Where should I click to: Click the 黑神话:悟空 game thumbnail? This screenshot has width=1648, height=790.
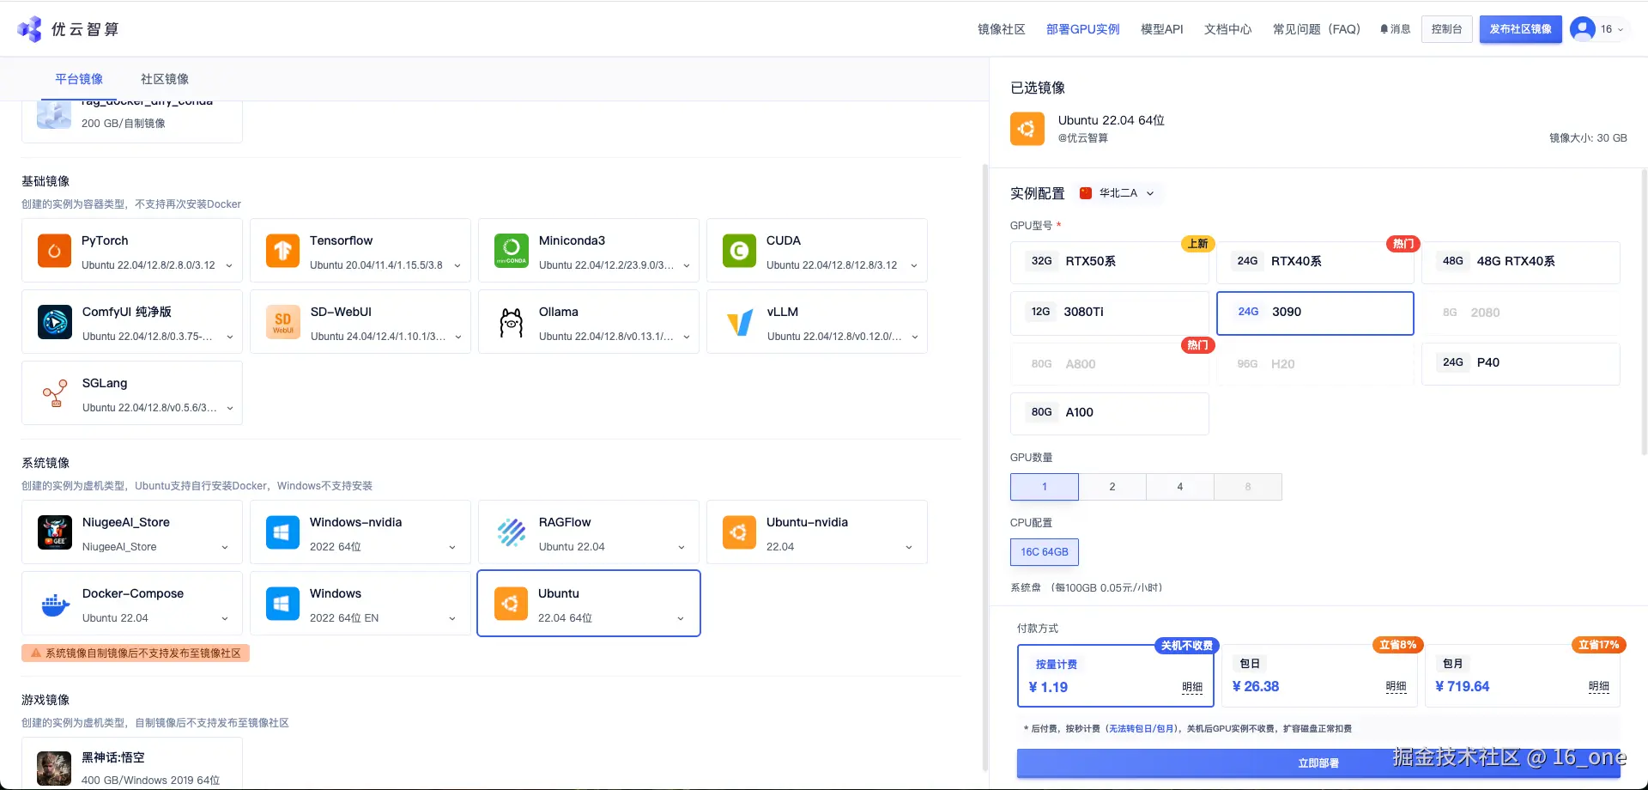(54, 768)
